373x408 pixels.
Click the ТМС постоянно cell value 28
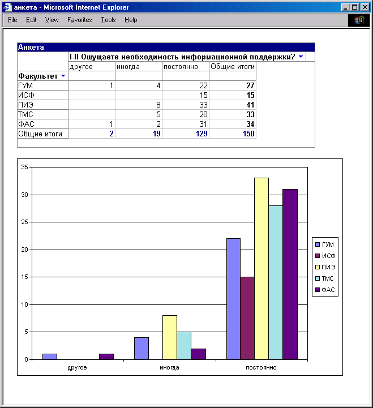186,114
